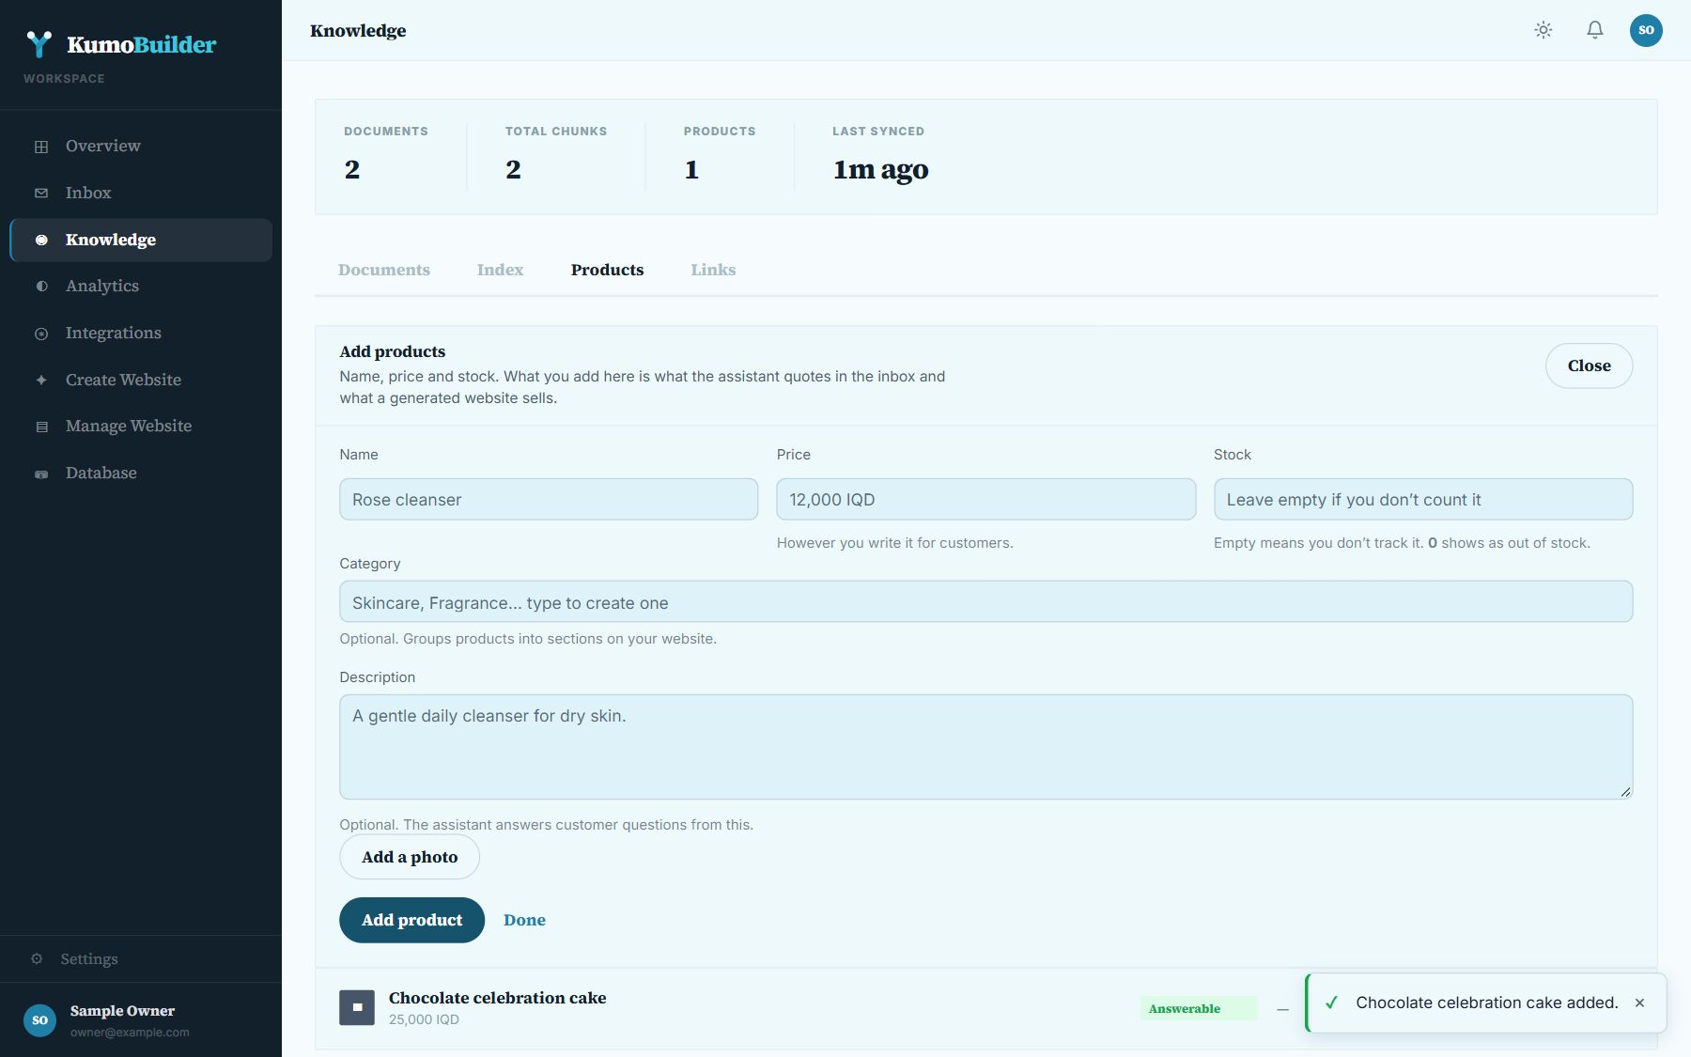Image resolution: width=1691 pixels, height=1057 pixels.
Task: Click the Chocolate celebration cake product name
Action: pos(497,998)
